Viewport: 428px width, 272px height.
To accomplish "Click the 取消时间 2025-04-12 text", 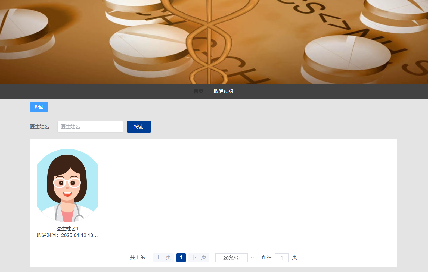I will (x=67, y=235).
